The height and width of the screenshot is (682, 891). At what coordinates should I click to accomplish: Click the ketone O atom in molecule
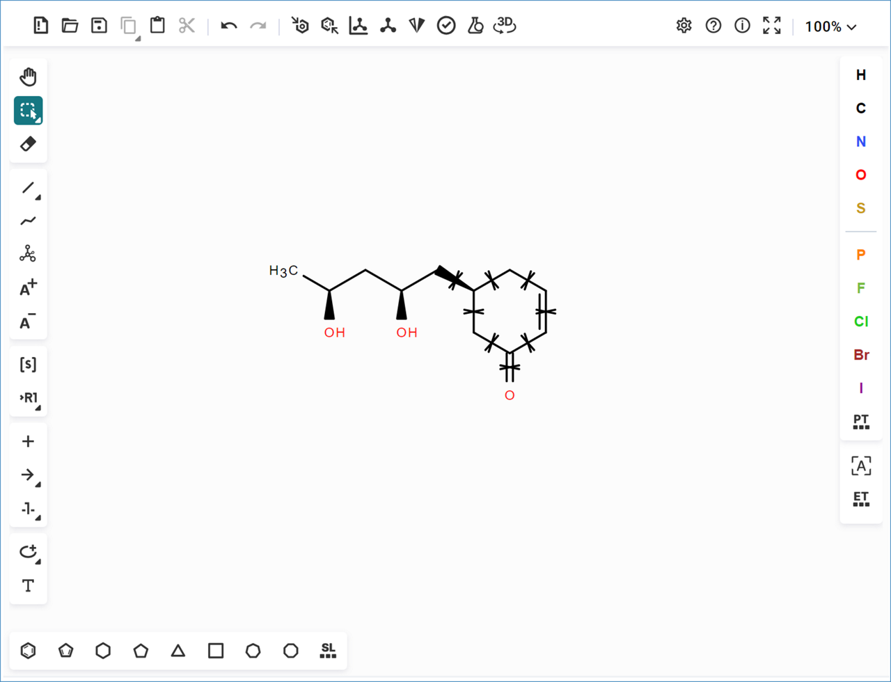[510, 395]
